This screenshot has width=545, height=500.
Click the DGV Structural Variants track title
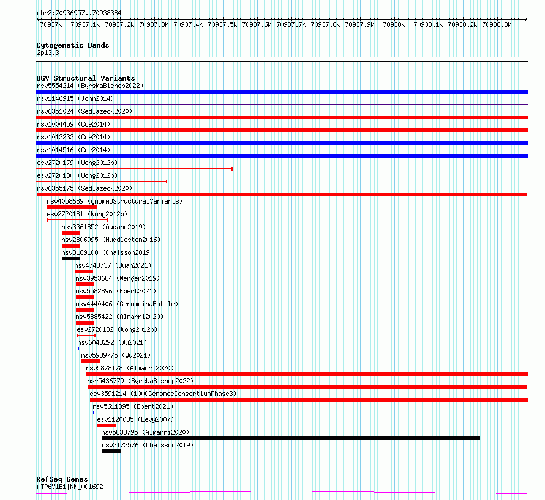pos(86,78)
